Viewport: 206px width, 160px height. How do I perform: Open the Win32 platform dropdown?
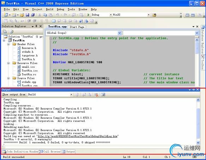149,15
